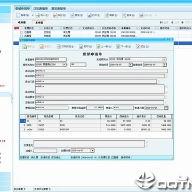Open the 发送状态 column filter dropdown
The image size is (192, 192).
(60, 28)
